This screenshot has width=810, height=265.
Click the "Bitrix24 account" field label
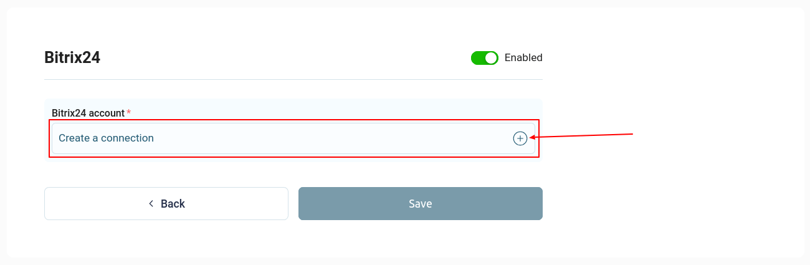pyautogui.click(x=88, y=113)
